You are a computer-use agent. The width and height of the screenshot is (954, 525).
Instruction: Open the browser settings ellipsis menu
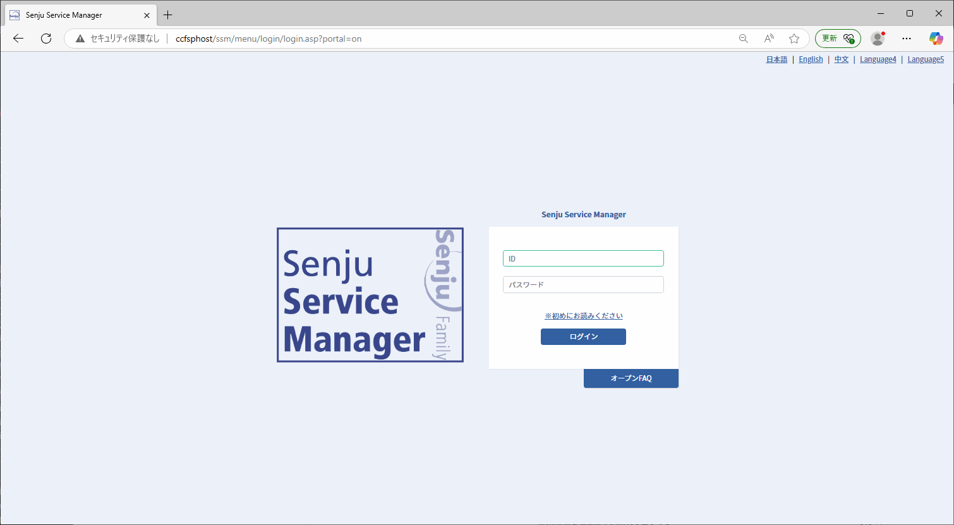click(x=907, y=39)
